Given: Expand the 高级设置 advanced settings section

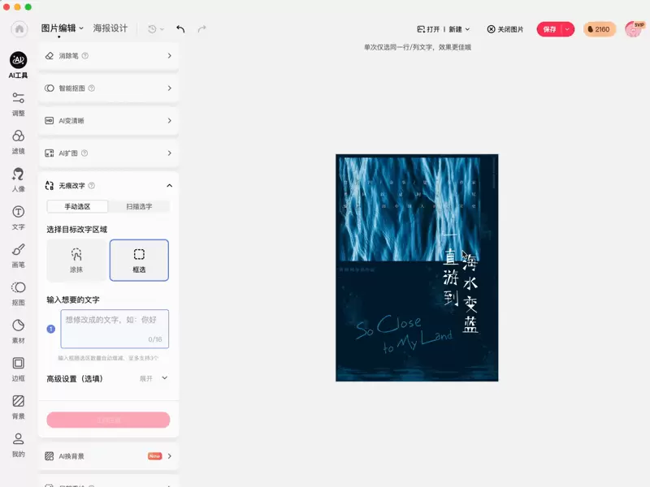Looking at the screenshot, I should (x=154, y=378).
